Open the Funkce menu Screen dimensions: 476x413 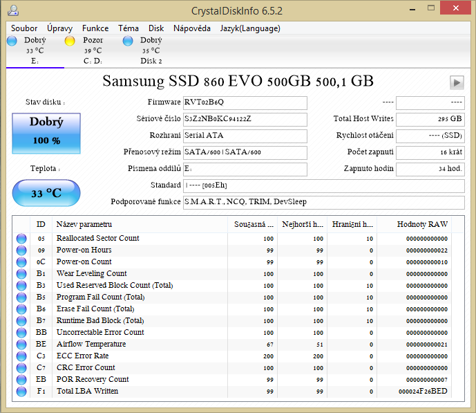[x=95, y=28]
